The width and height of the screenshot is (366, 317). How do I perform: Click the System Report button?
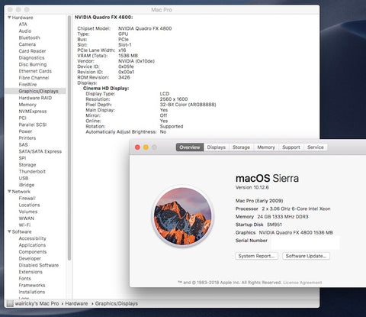pyautogui.click(x=256, y=256)
